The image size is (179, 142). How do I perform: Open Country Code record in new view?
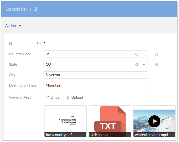pos(156,54)
